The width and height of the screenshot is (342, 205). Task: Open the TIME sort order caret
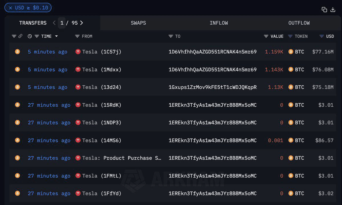click(56, 36)
